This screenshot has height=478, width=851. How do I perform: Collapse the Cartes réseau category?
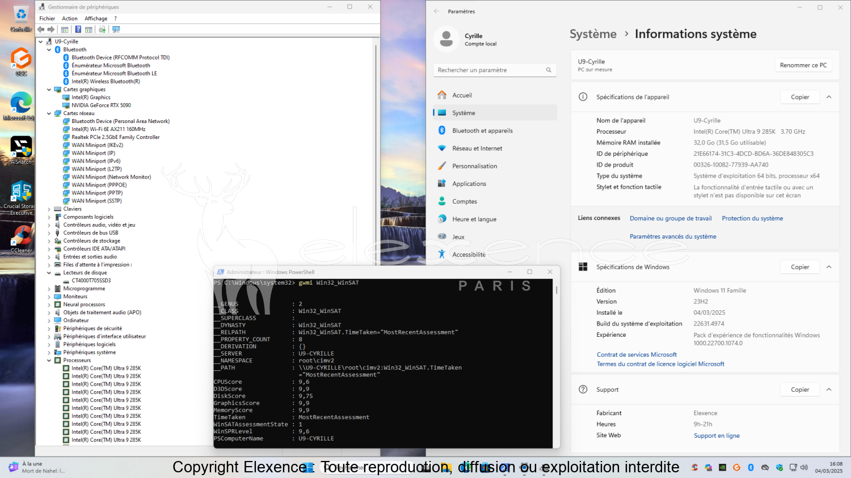pyautogui.click(x=49, y=113)
